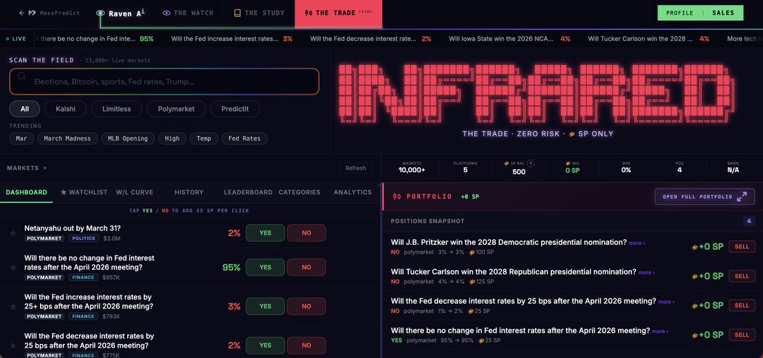Filter markets by Kalshi
Screen dimensions: 763x358
[65, 109]
